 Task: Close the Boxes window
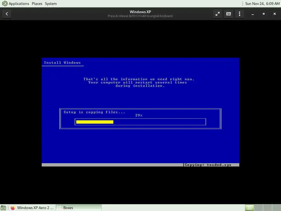(x=274, y=14)
